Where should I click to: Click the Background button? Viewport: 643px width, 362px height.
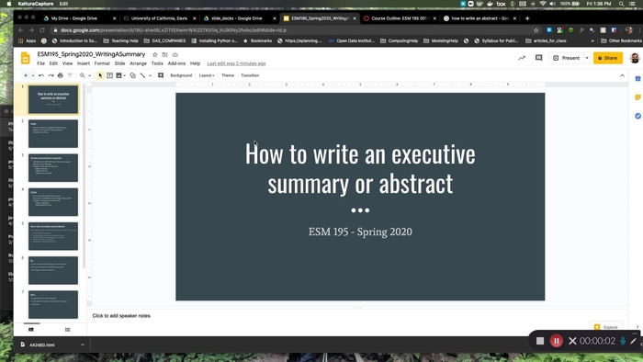click(181, 75)
